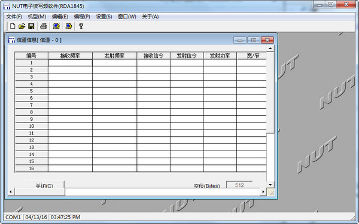359x224 pixels.
Task: Select the 宽/窄 cell in row 6
Action: (x=252, y=98)
